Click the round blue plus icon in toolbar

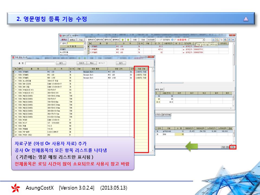[213, 40]
